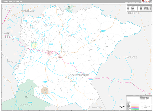Click the OCONEE county label
Viewport: 153px width, 111px height.
[7, 80]
